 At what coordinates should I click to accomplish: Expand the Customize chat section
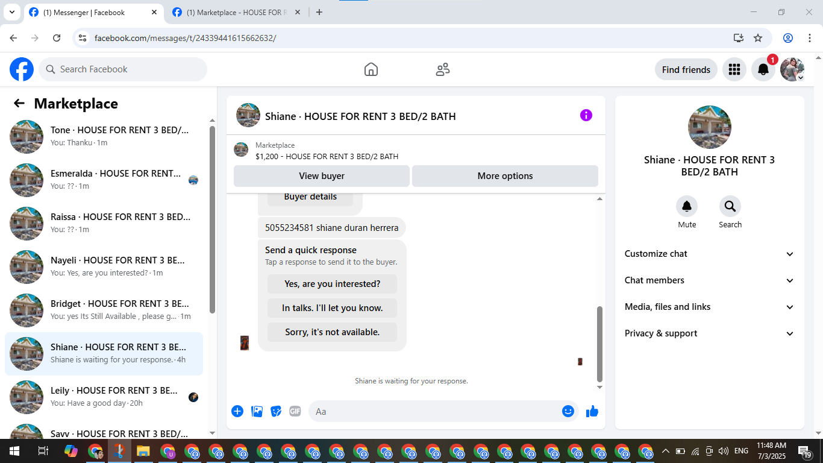coord(709,254)
